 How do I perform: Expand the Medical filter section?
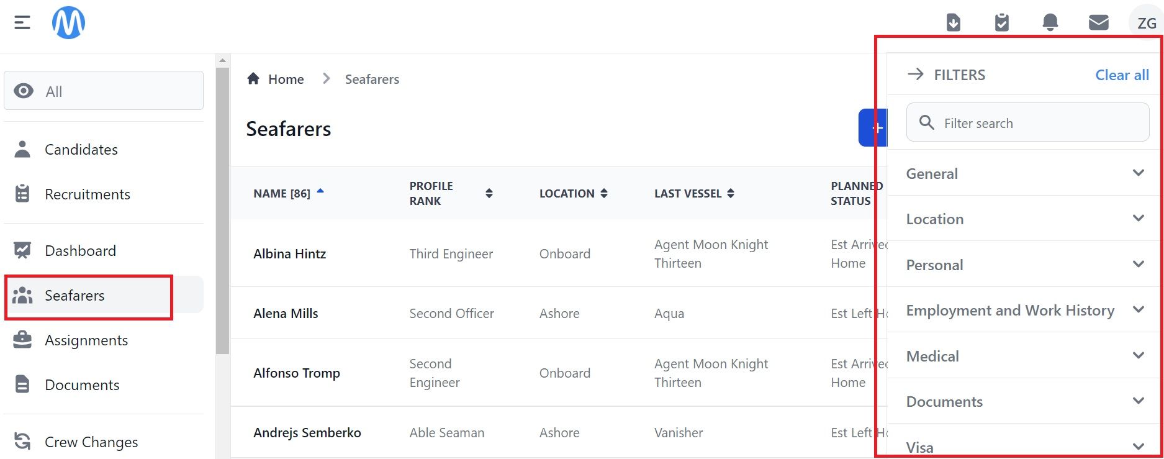(1024, 356)
